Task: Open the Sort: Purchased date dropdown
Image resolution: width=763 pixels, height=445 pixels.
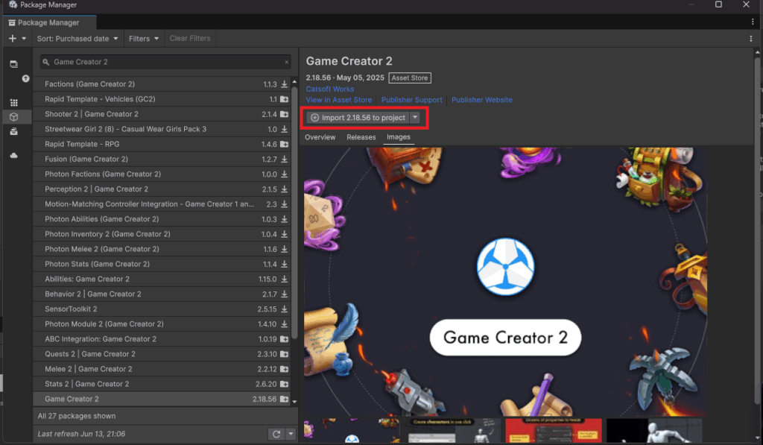Action: coord(77,39)
